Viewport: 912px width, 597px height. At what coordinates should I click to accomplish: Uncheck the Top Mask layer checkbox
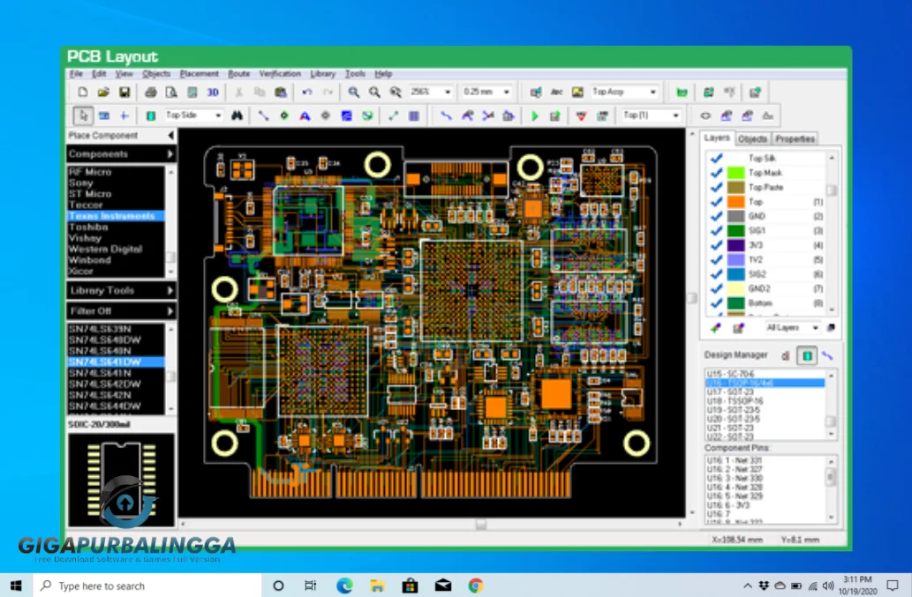(717, 173)
